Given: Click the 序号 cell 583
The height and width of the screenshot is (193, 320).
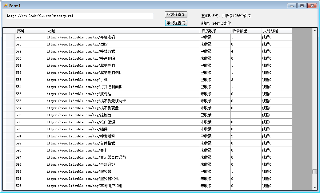Looking at the screenshot, I should (30, 80).
